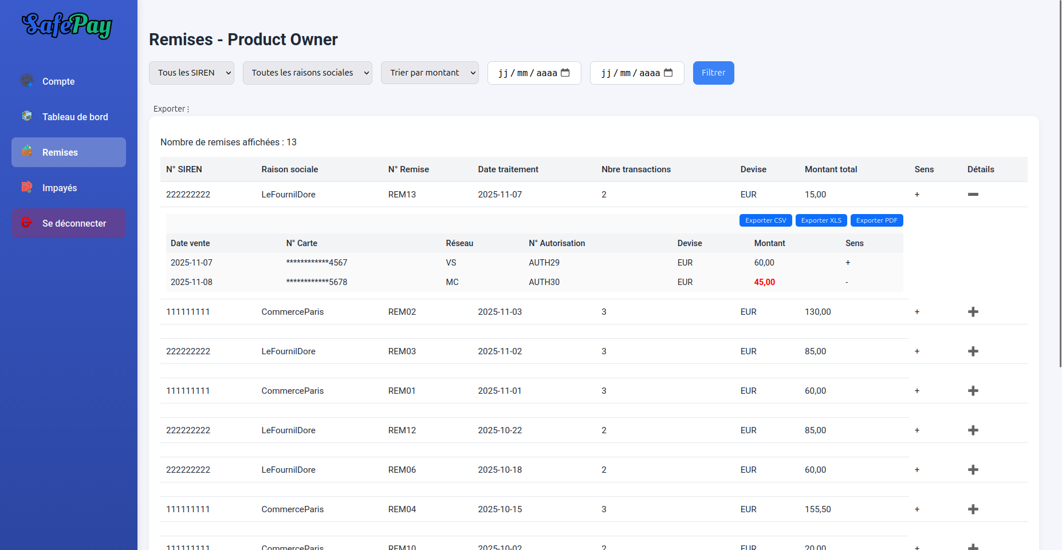Open the Toutes les raisons sociales dropdown
The height and width of the screenshot is (550, 1062).
pyautogui.click(x=307, y=73)
